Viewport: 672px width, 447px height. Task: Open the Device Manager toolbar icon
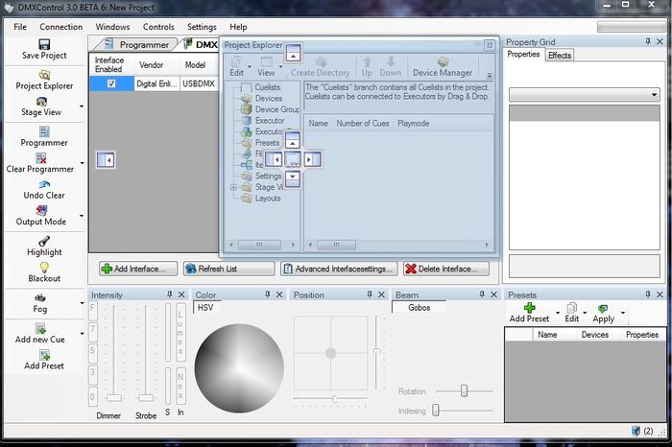coord(443,61)
